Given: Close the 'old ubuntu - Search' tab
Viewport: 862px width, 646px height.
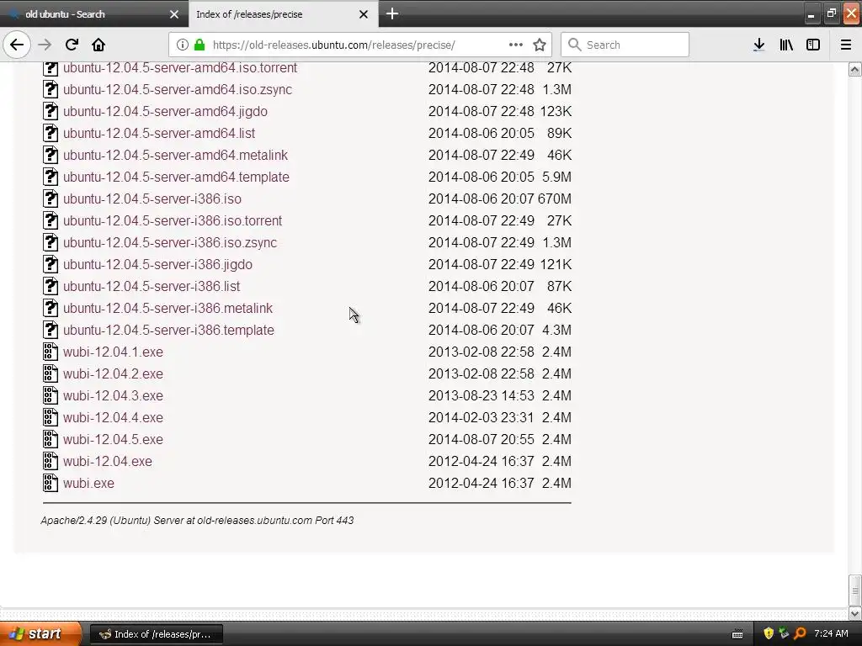Looking at the screenshot, I should point(174,14).
